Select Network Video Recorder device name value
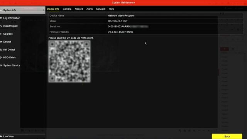 [x=121, y=15]
